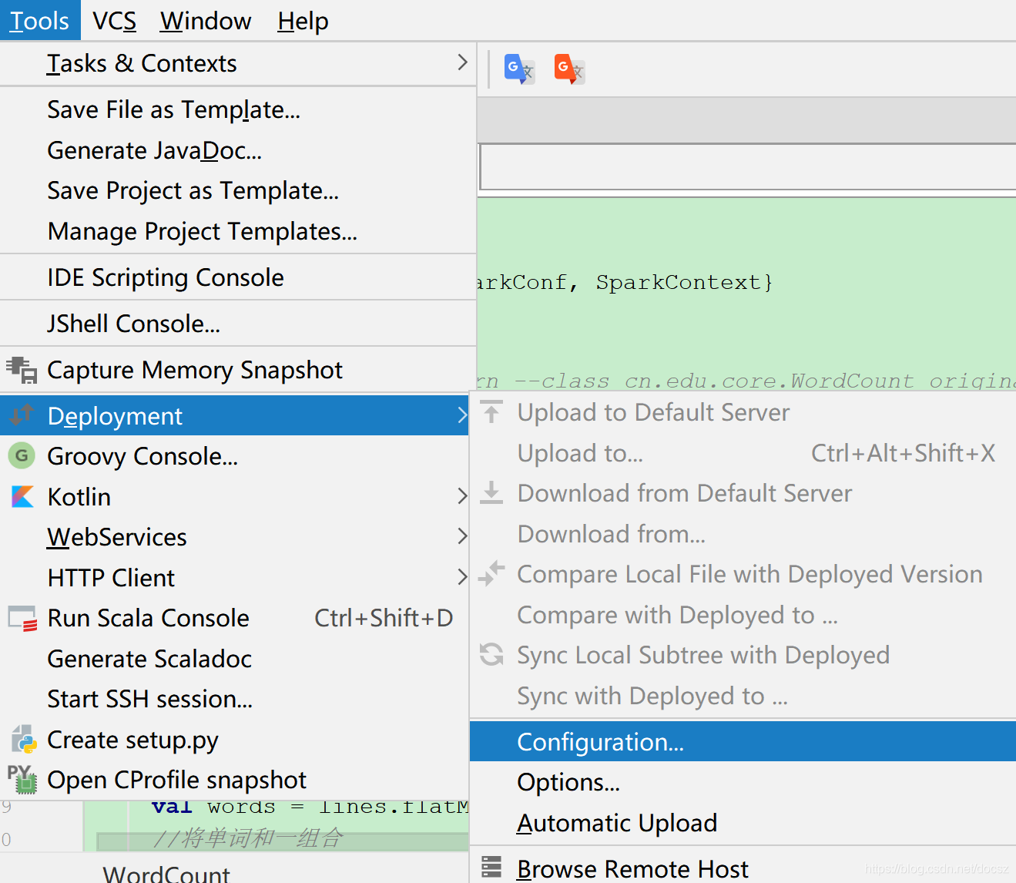Choose Generate JavaDoc...
The width and height of the screenshot is (1016, 883).
(x=238, y=150)
